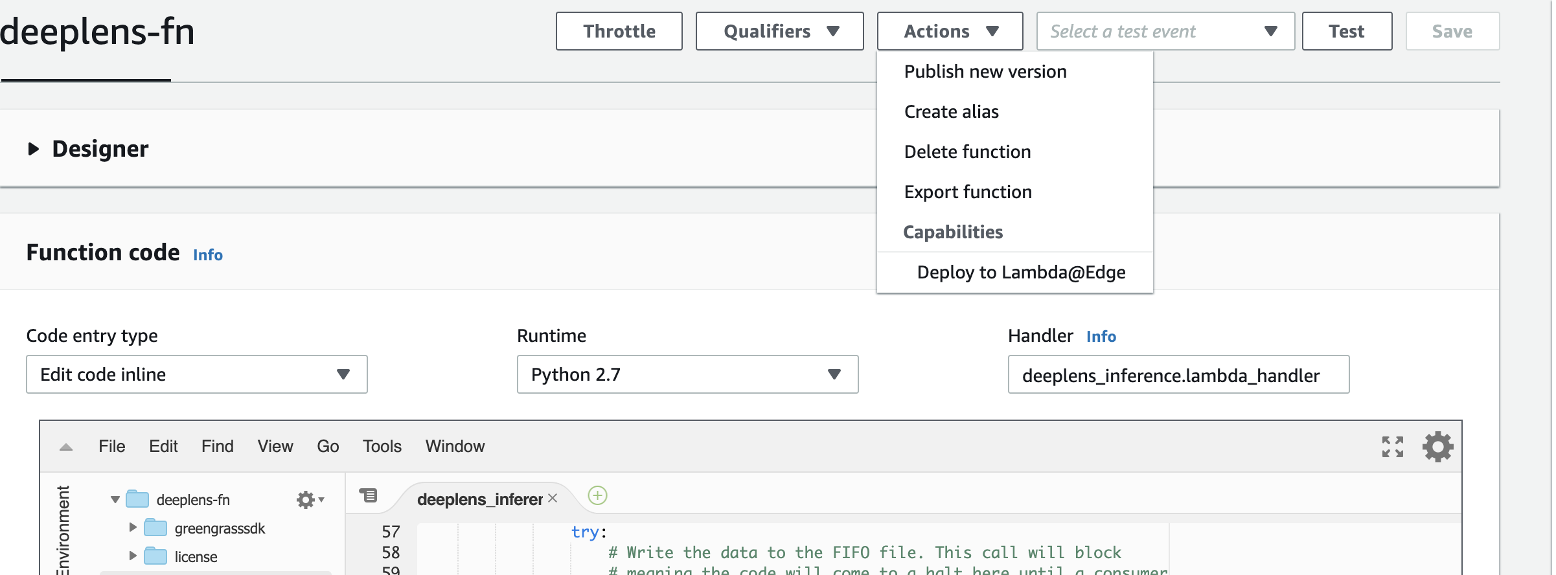Open the Runtime Python 2.7 dropdown
The width and height of the screenshot is (1556, 575).
click(x=688, y=374)
